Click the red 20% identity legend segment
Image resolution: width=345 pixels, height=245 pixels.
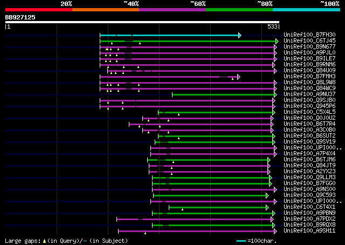click(39, 10)
